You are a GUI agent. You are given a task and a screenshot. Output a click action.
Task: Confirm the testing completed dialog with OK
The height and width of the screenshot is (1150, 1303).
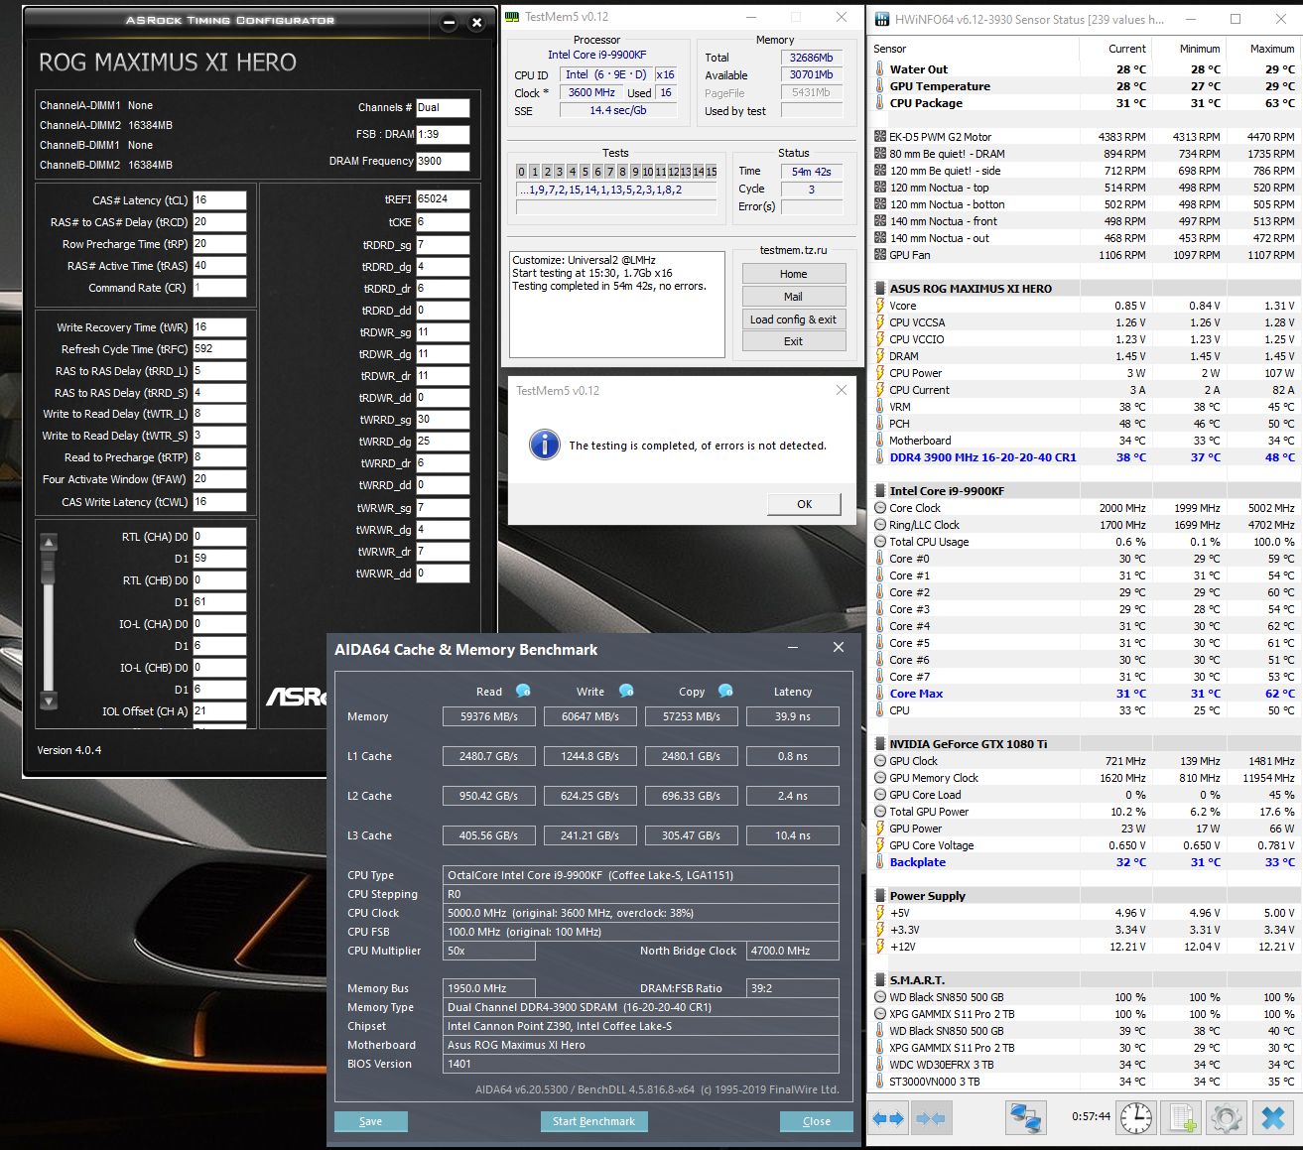click(x=805, y=504)
